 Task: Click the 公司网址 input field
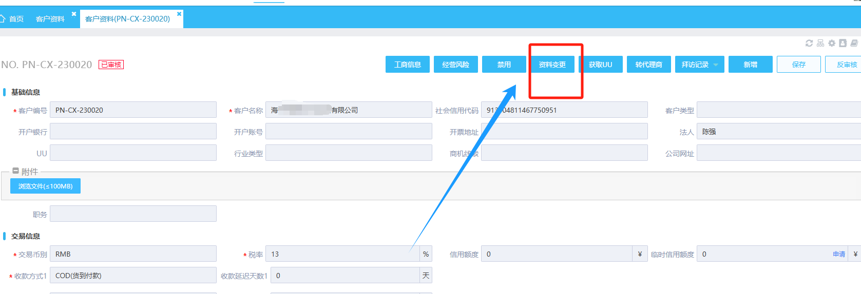tap(779, 153)
